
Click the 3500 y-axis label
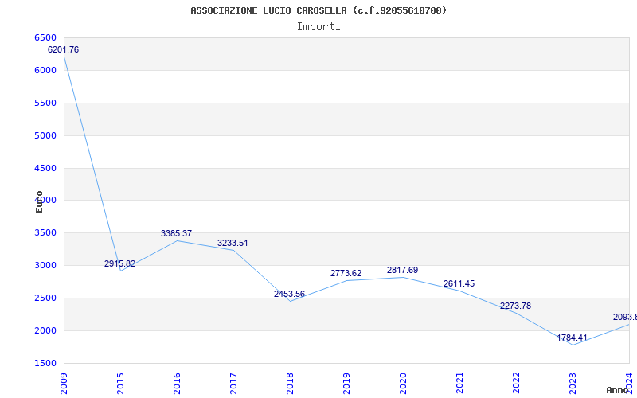(x=45, y=233)
